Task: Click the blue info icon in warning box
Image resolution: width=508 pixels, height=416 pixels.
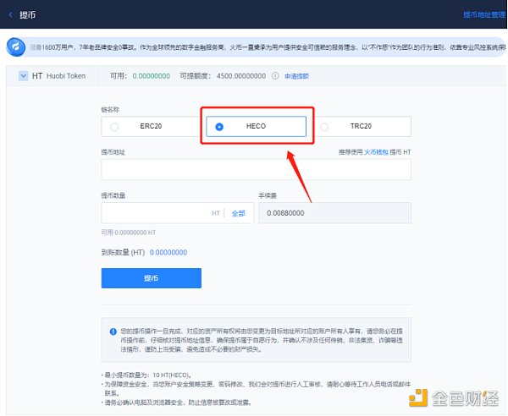Action: point(113,332)
